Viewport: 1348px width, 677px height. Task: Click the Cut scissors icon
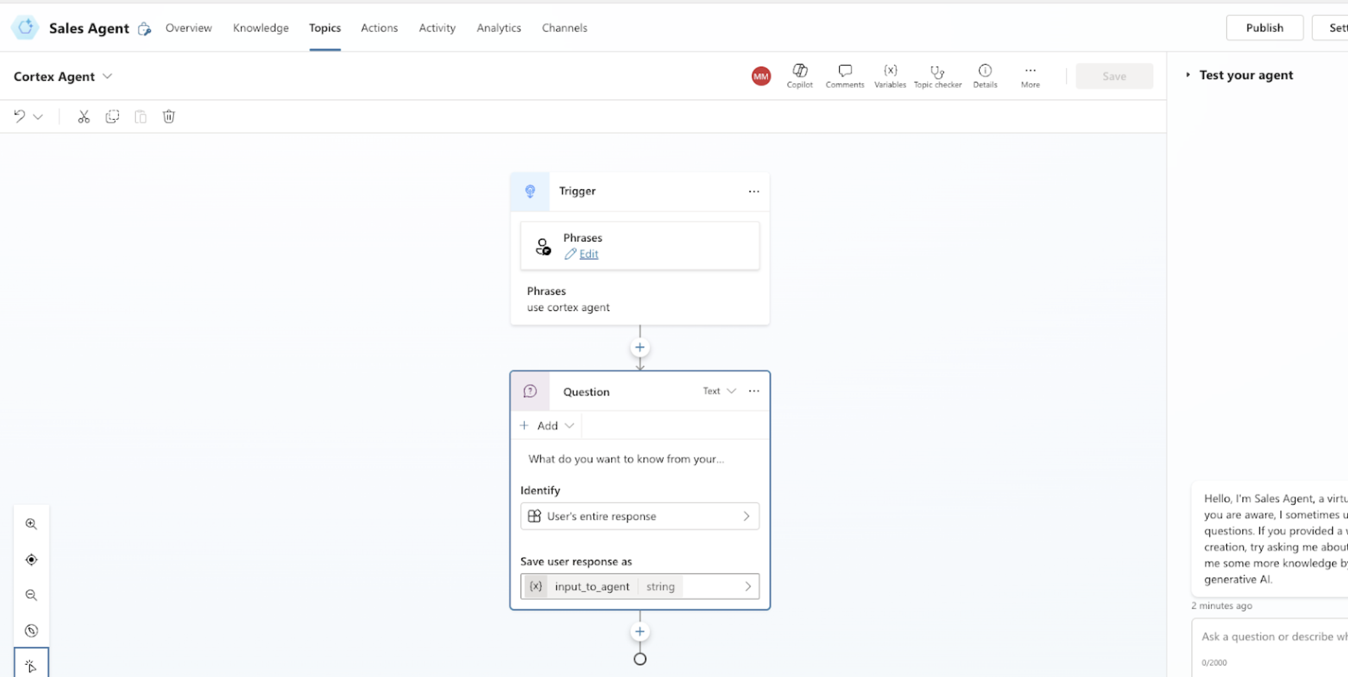(83, 117)
